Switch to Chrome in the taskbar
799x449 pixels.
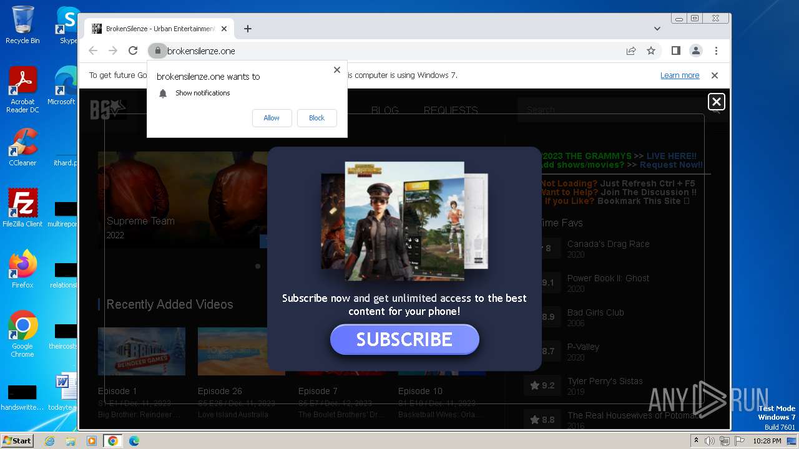point(113,441)
